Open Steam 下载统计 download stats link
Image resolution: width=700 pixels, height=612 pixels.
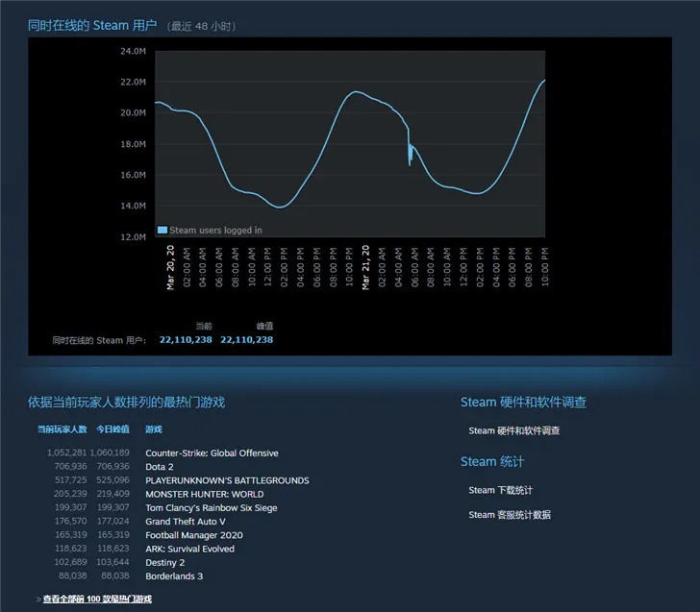(500, 490)
